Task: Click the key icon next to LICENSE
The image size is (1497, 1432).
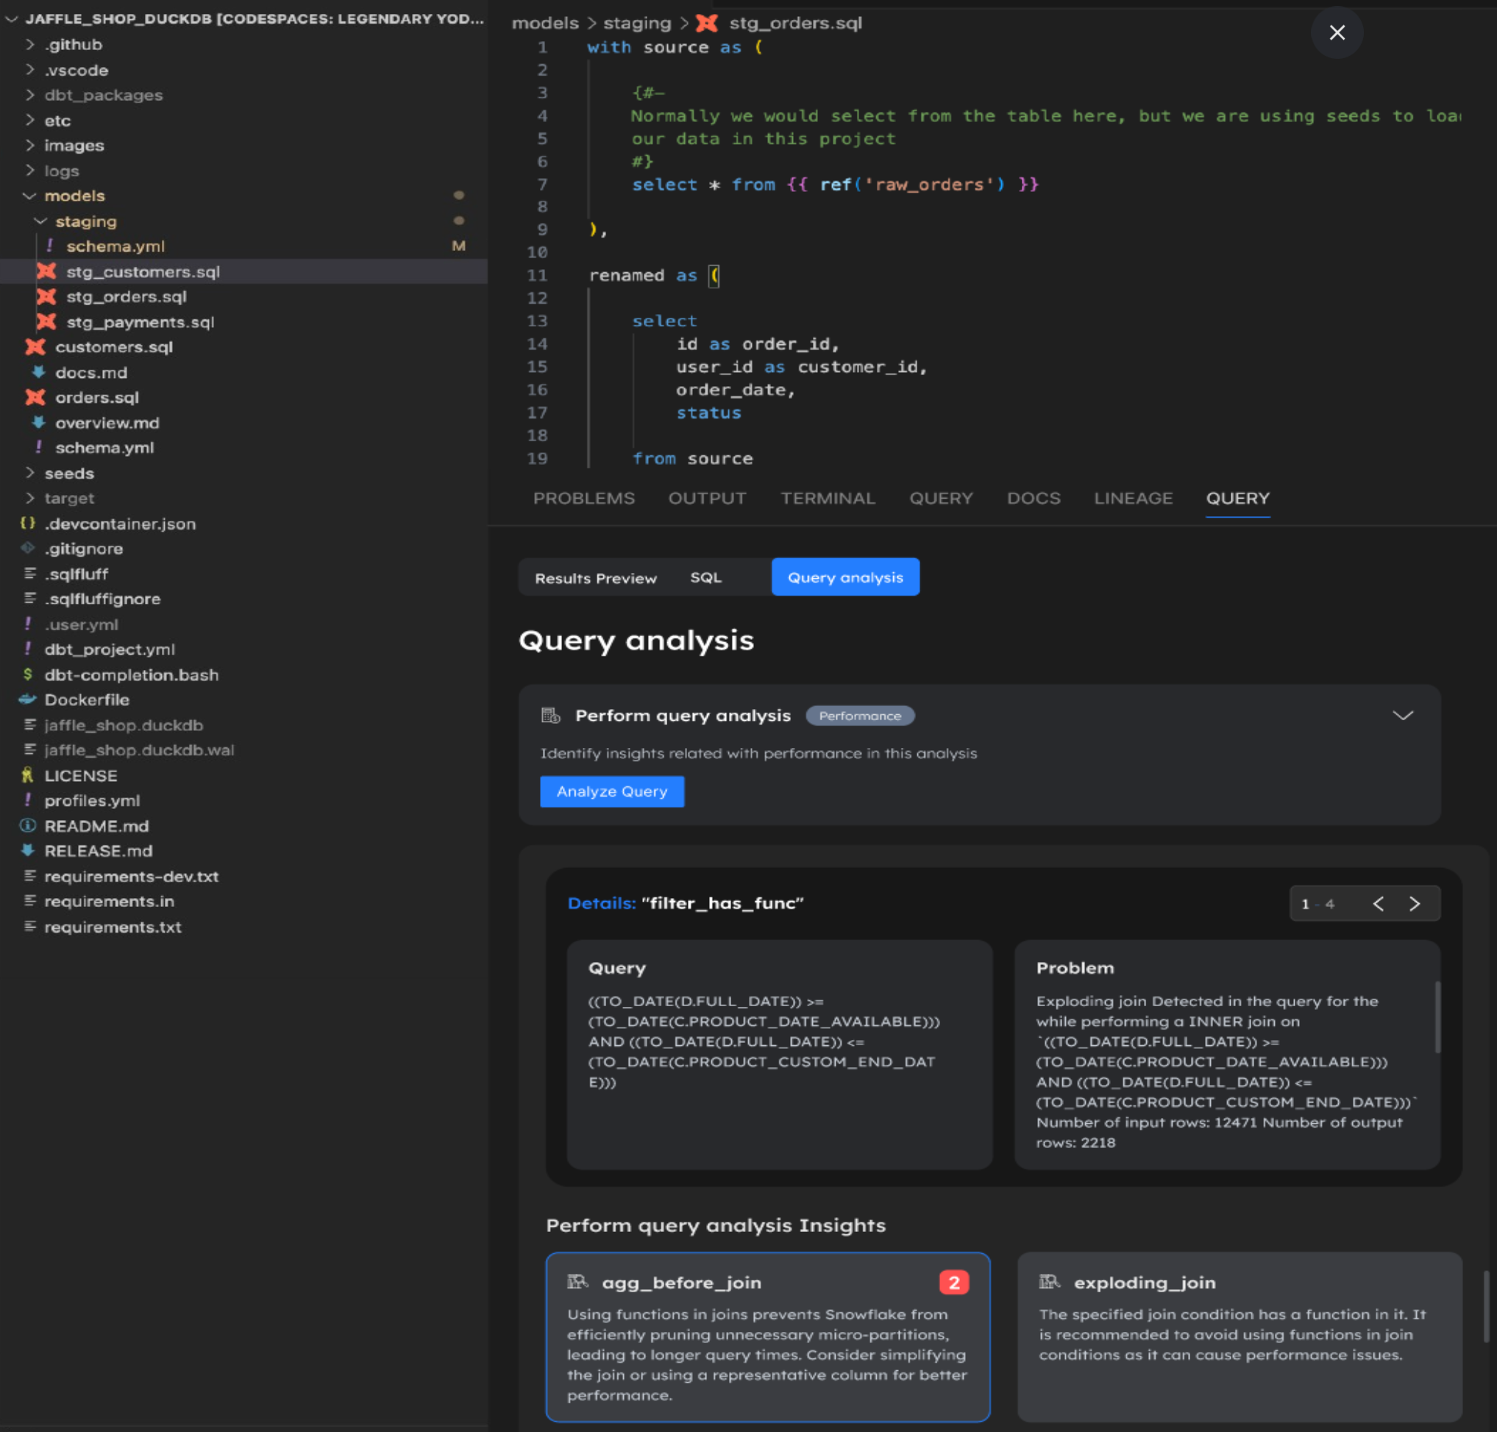Action: coord(27,775)
